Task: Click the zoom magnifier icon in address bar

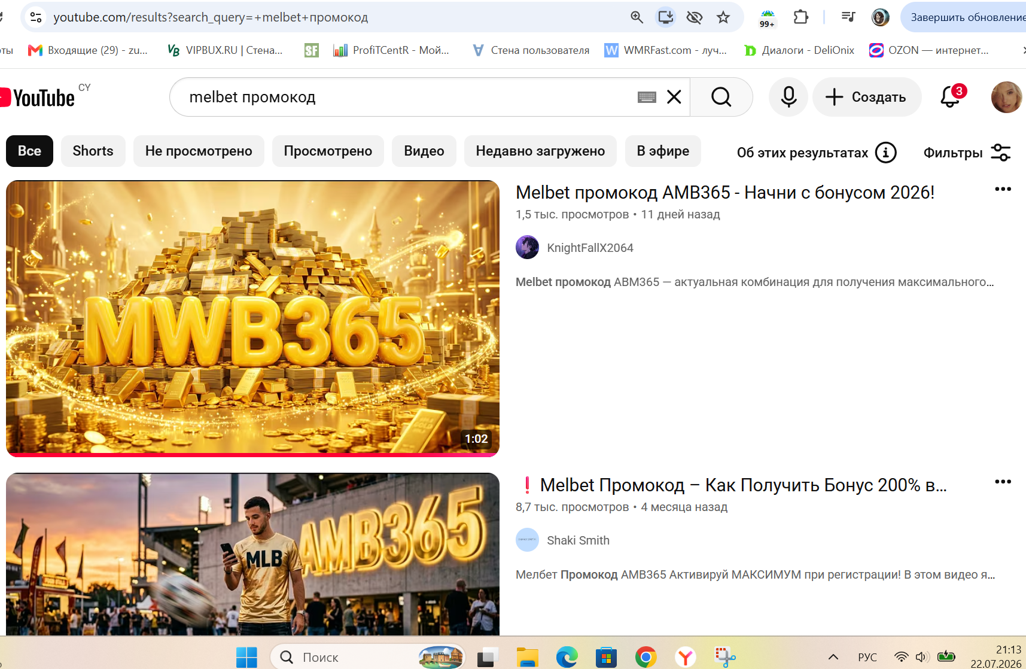Action: (637, 17)
